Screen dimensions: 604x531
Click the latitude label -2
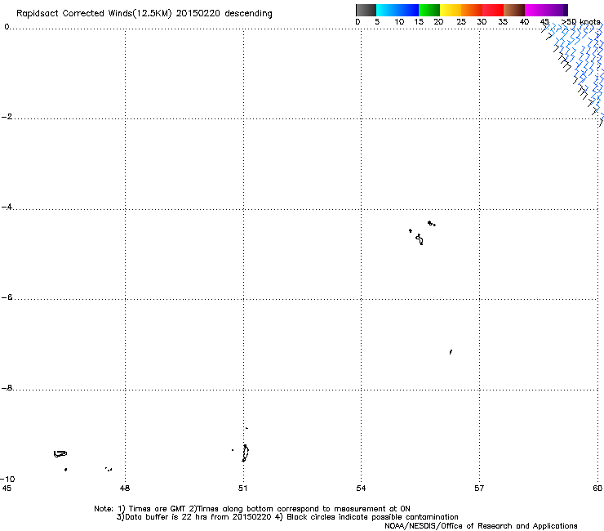coord(7,117)
